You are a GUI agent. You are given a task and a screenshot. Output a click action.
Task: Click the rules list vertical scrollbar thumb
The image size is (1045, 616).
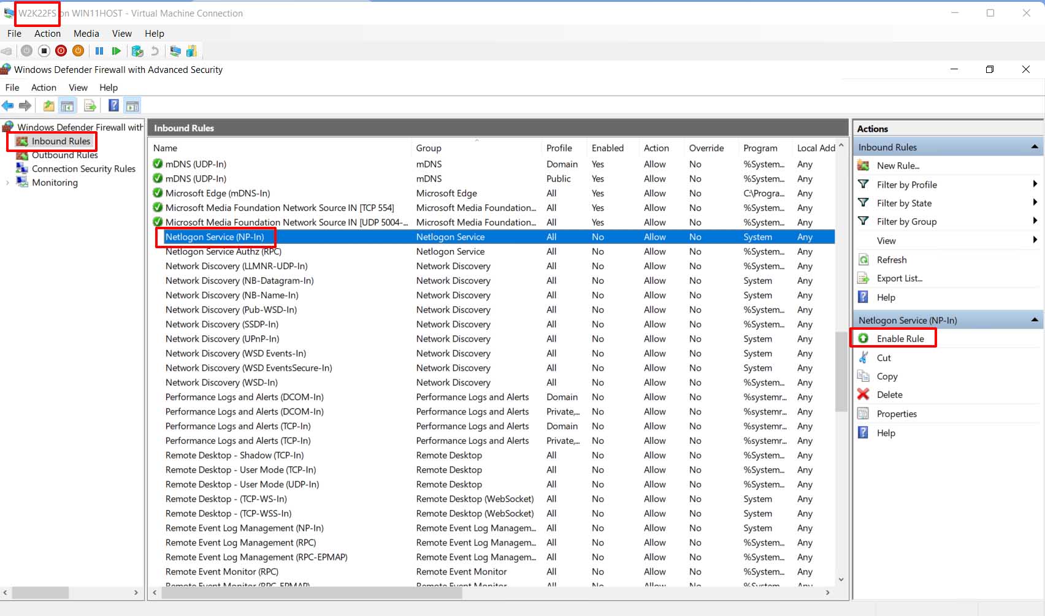[x=841, y=371]
